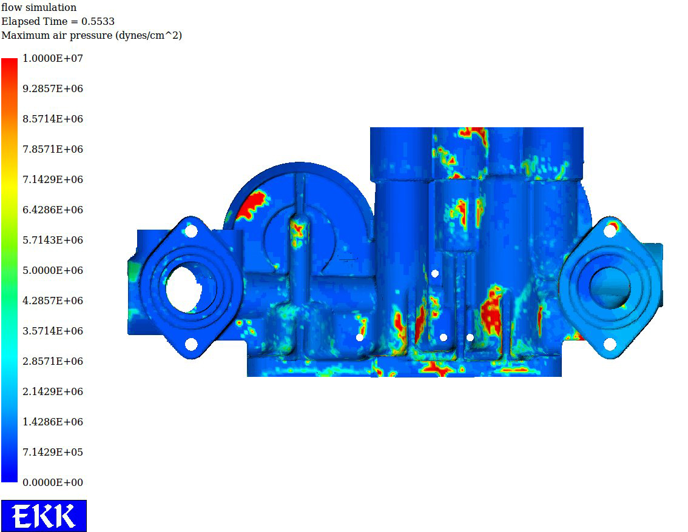Click legend value 1.0000E+07

(53, 58)
